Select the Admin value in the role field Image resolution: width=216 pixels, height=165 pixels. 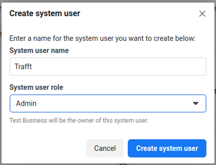coord(26,103)
